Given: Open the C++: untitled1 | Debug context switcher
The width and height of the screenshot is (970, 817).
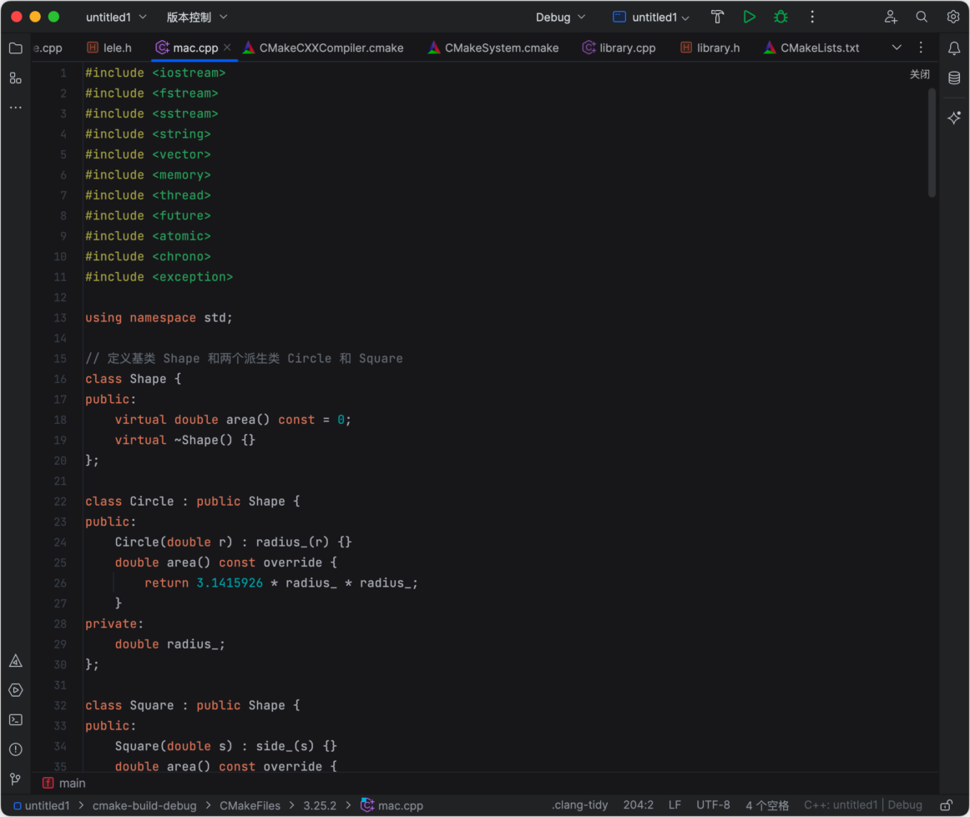Looking at the screenshot, I should (x=863, y=804).
